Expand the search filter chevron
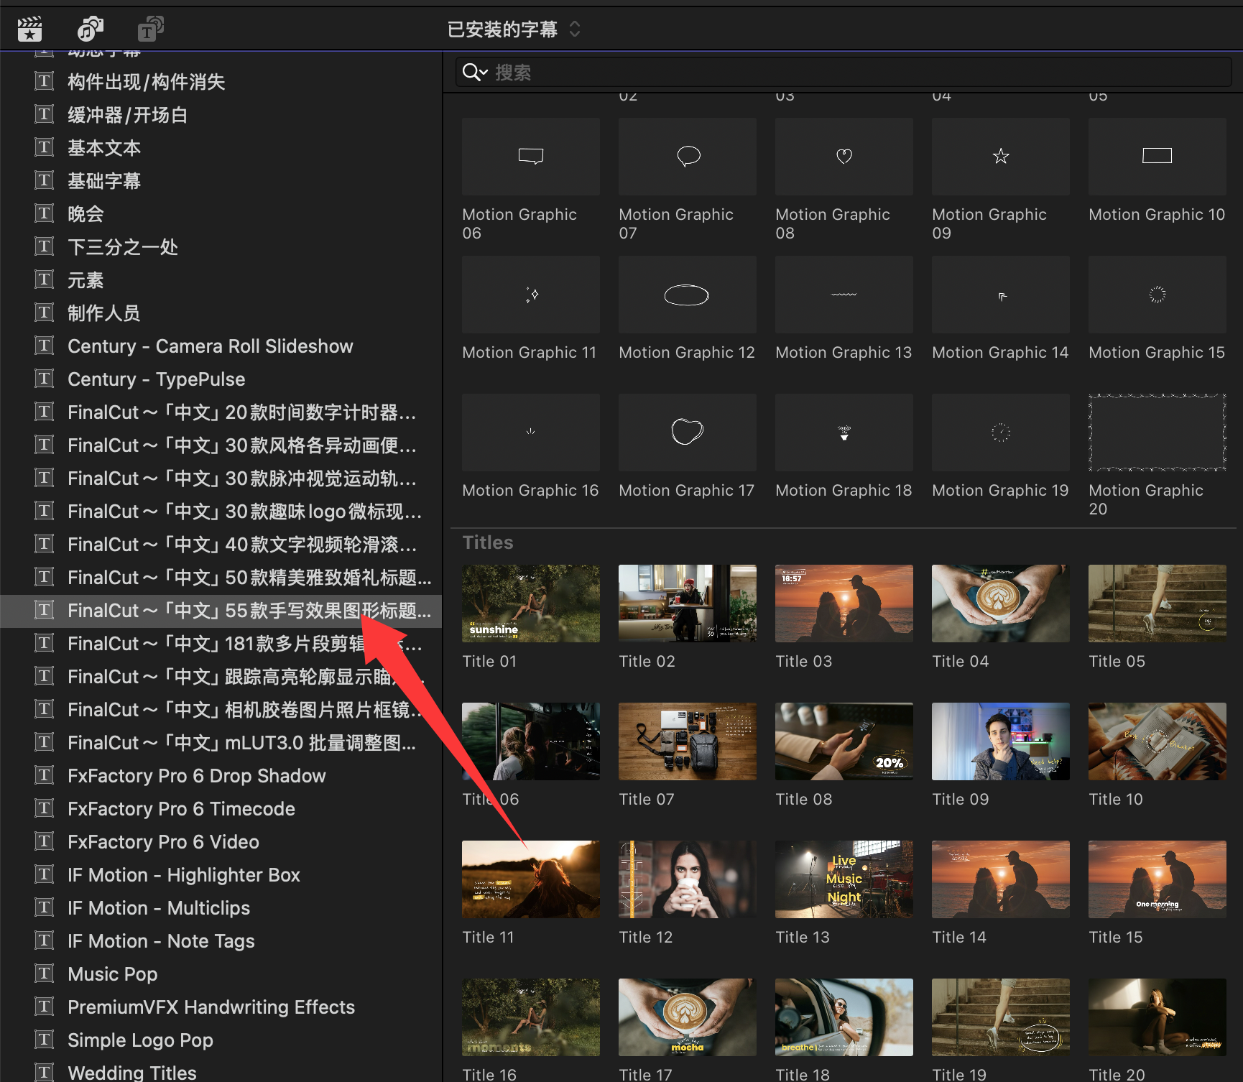The image size is (1243, 1082). (x=484, y=73)
